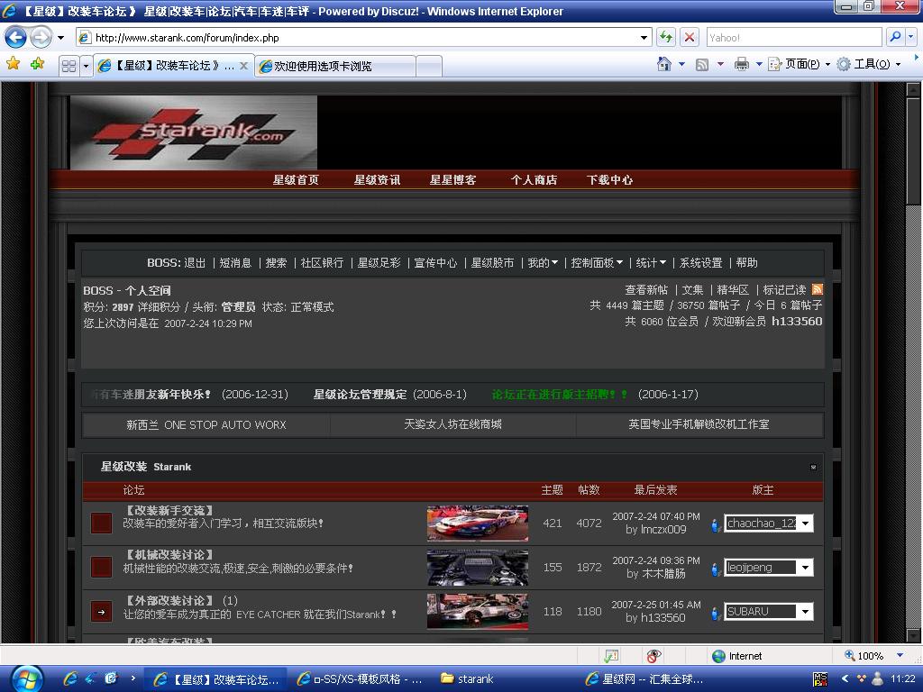Open the recent pages dropdown arrow
Image resolution: width=923 pixels, height=692 pixels.
tap(60, 38)
